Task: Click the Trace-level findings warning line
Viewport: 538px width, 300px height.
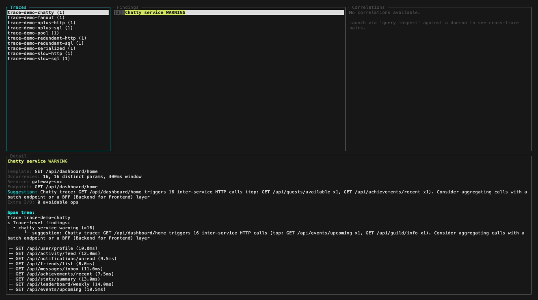Action: coord(39,223)
